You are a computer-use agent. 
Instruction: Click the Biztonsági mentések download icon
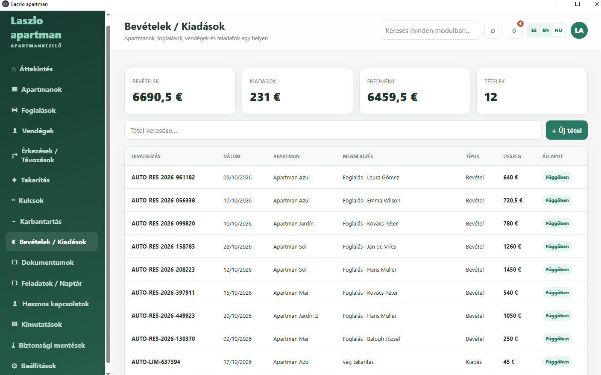tap(13, 346)
